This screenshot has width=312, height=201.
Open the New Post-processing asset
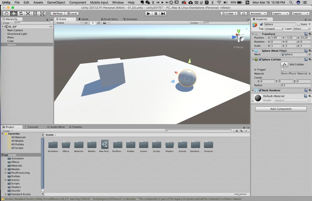(105, 146)
